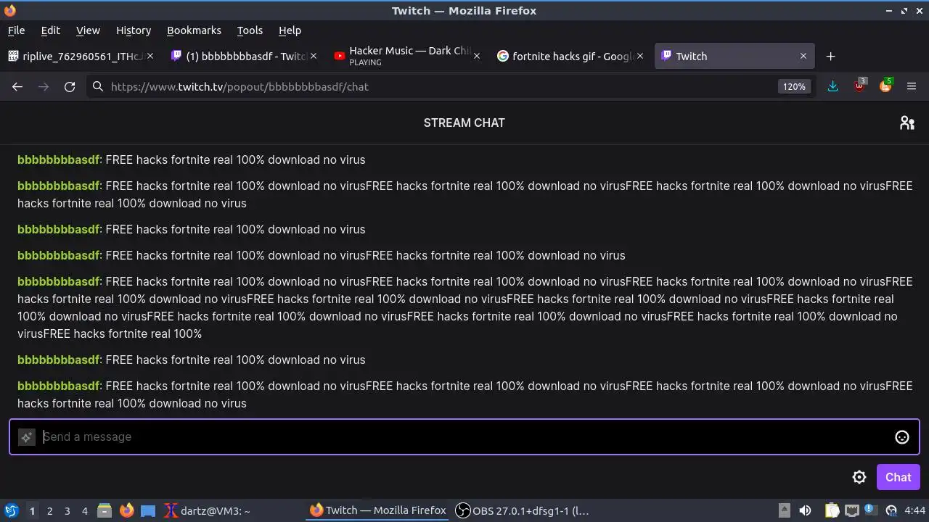Open the clipboard manager tray icon
The width and height of the screenshot is (929, 522).
pyautogui.click(x=832, y=510)
